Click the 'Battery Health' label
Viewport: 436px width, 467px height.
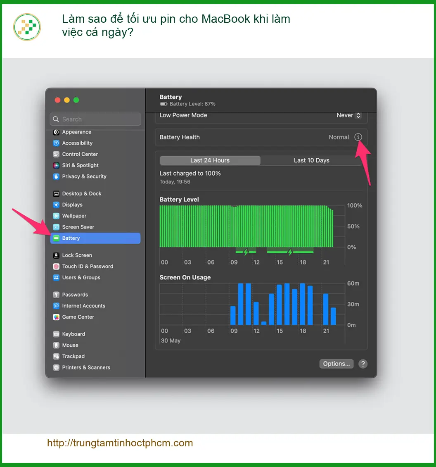click(180, 137)
